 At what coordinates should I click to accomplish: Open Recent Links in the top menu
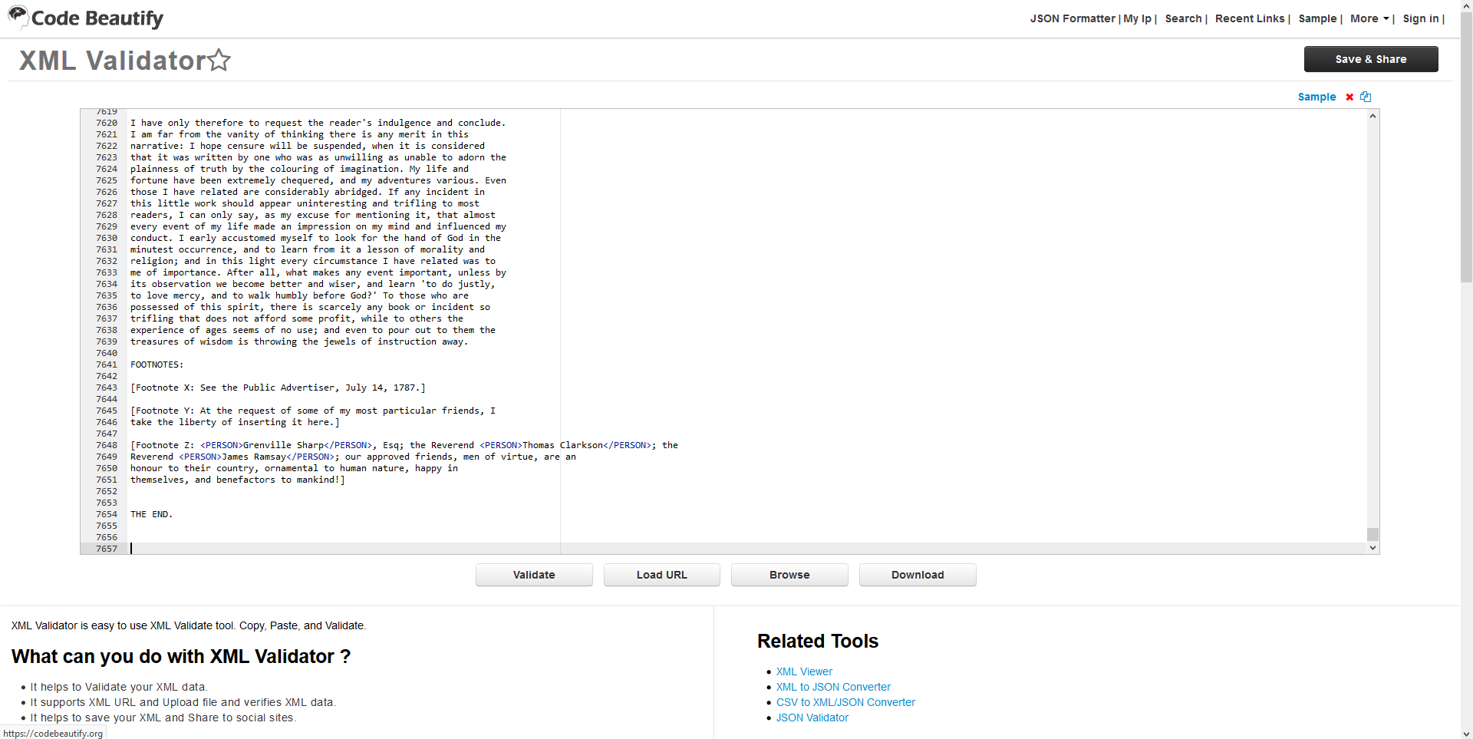tap(1249, 18)
